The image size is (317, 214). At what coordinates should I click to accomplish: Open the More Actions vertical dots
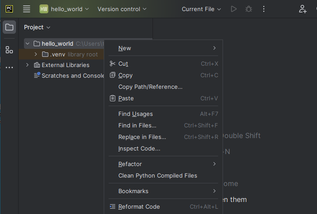point(264,9)
